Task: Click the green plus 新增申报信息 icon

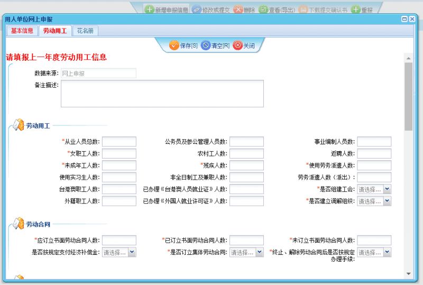Action: [150, 10]
